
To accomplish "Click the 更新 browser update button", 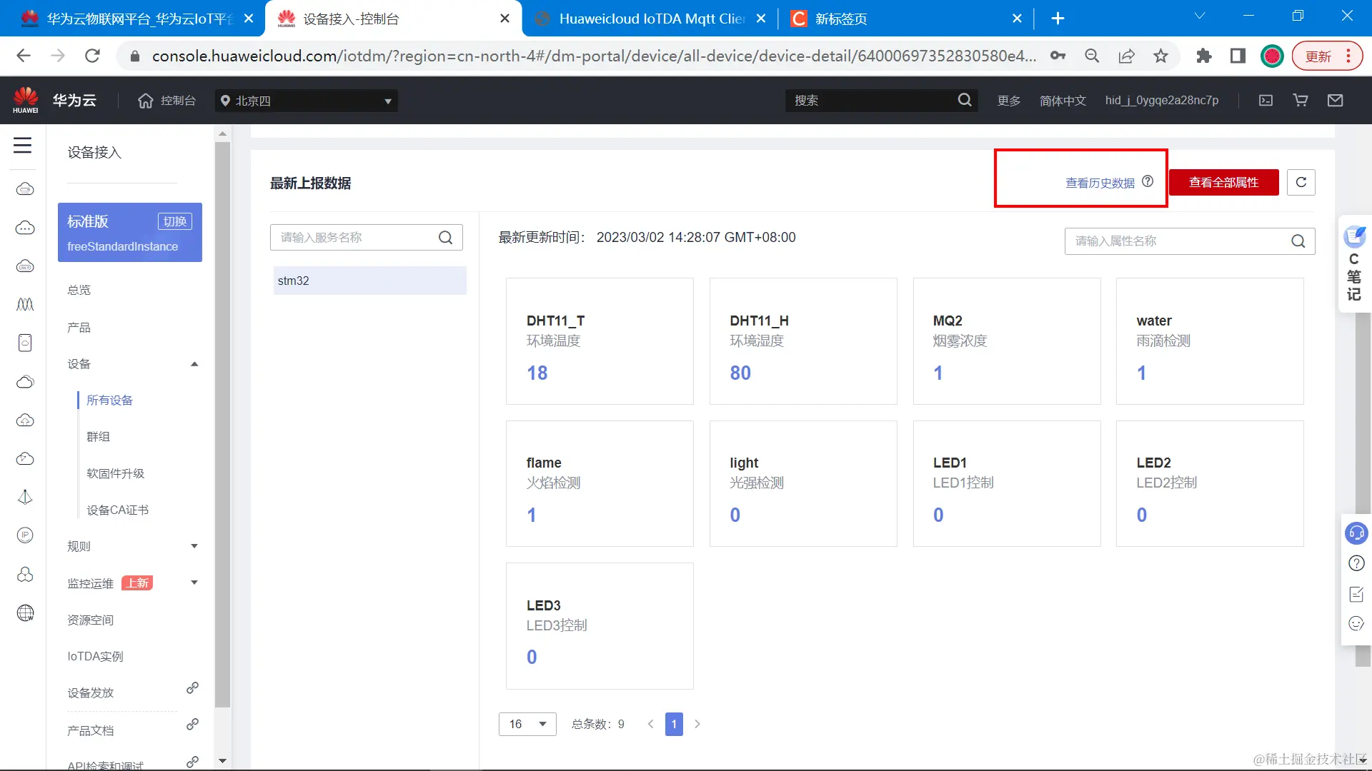I will click(1326, 56).
